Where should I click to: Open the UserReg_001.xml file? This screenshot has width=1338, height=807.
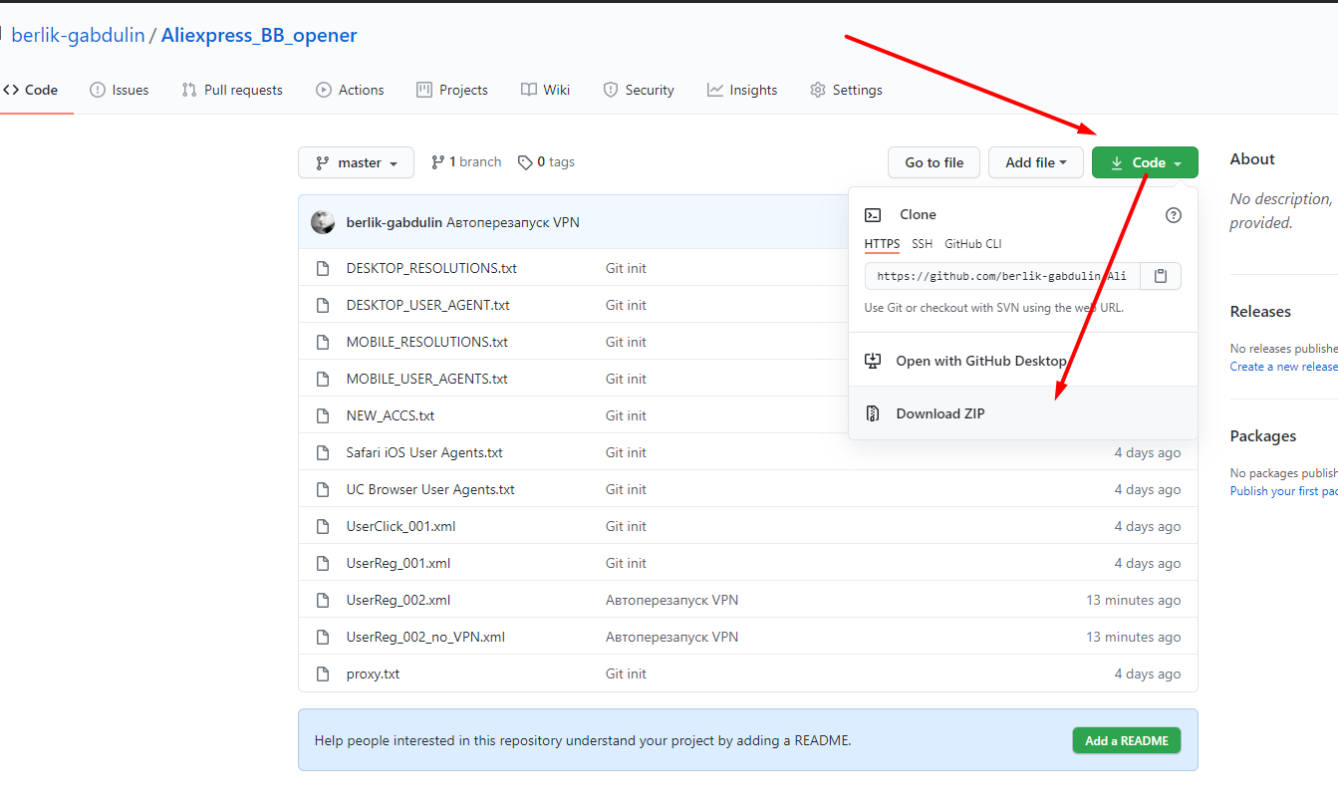point(399,563)
